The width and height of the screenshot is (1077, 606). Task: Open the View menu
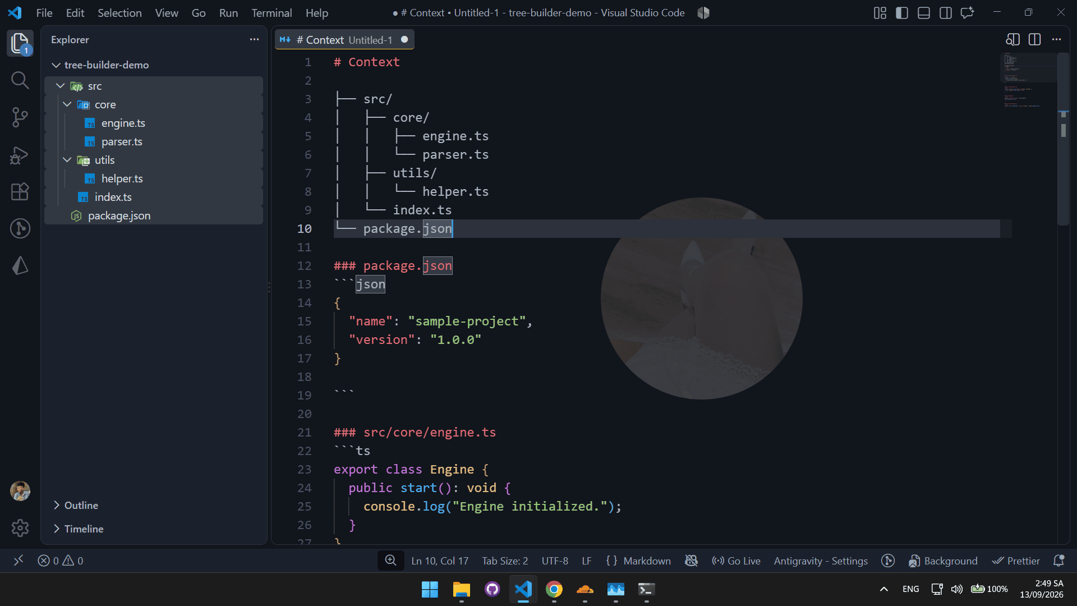167,12
